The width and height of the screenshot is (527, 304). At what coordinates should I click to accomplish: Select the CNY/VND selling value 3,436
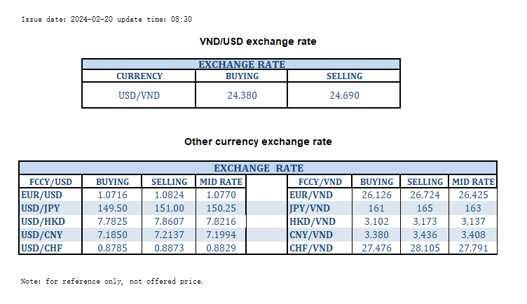[x=425, y=235]
